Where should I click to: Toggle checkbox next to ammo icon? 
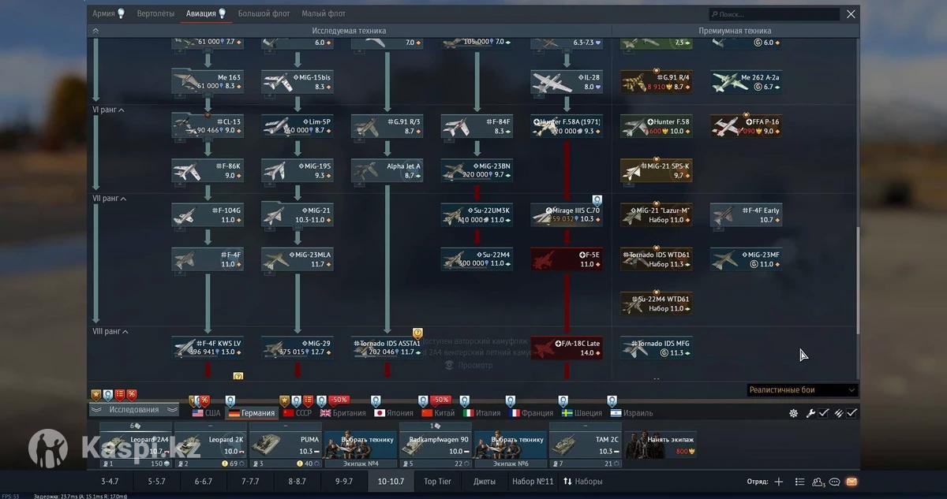[852, 413]
